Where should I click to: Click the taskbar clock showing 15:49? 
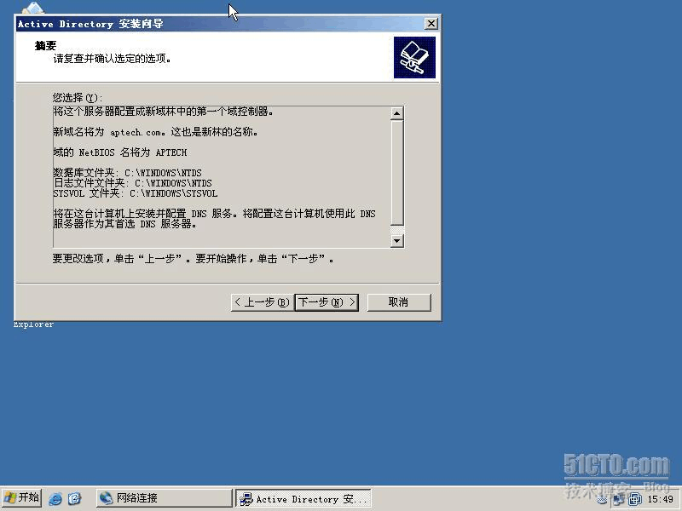pos(661,499)
